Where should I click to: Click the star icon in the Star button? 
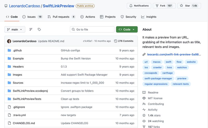pos(181,5)
